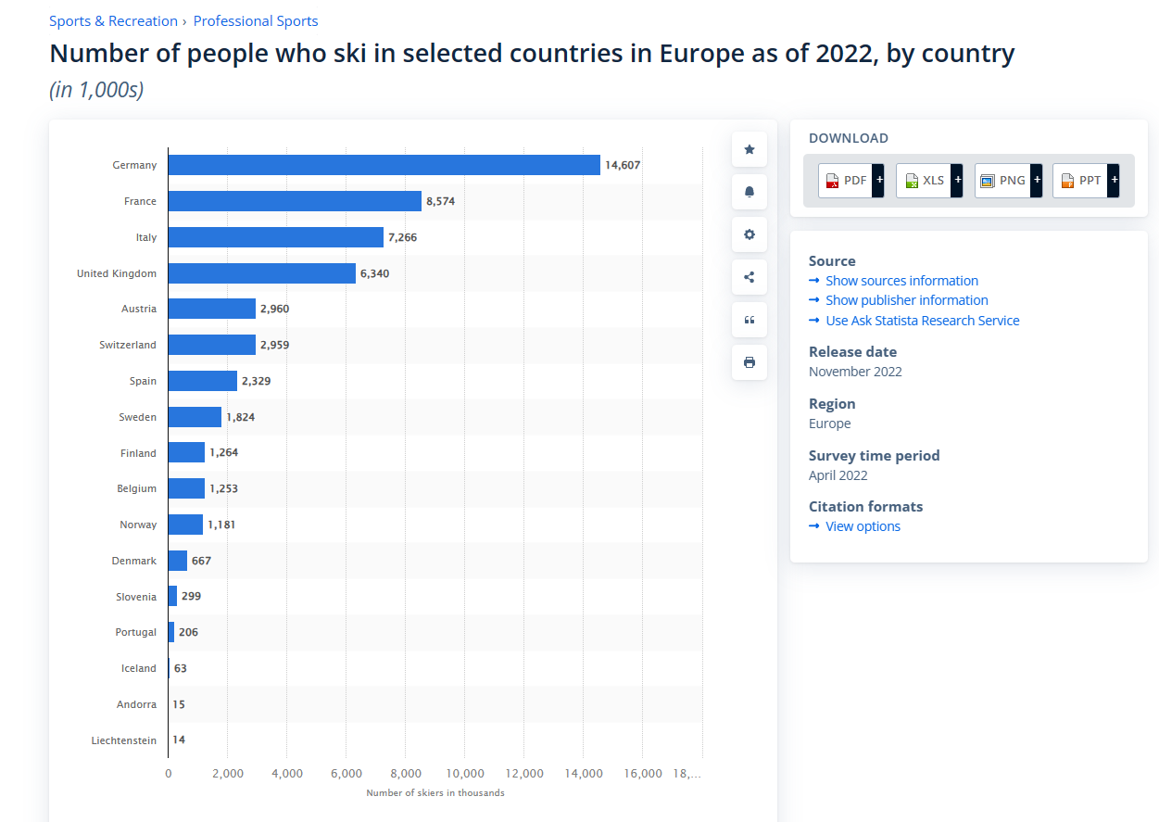The width and height of the screenshot is (1159, 822).
Task: Open chart settings gear icon
Action: pyautogui.click(x=750, y=234)
